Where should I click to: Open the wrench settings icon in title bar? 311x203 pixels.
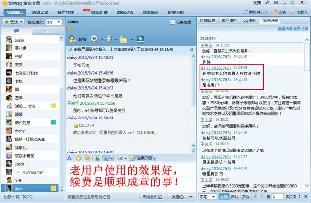[267, 3]
